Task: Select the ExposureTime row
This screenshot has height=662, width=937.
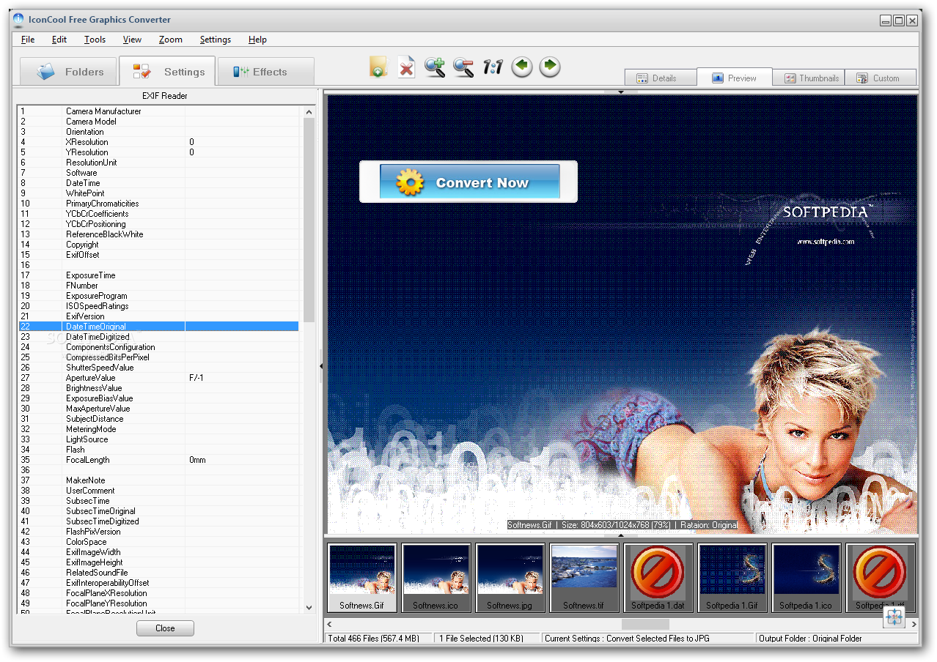Action: click(158, 275)
